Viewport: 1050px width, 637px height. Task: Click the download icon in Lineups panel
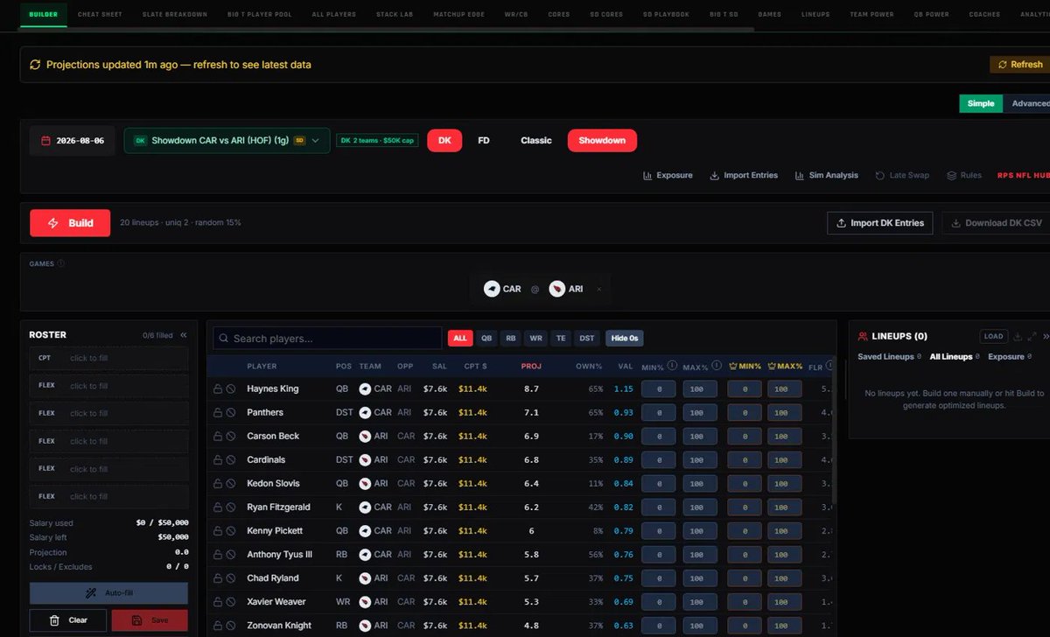[x=1017, y=336]
